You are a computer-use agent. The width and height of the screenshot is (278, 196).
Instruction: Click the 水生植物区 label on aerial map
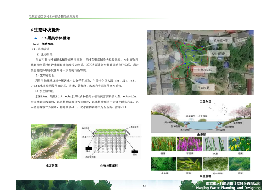tap(218, 54)
